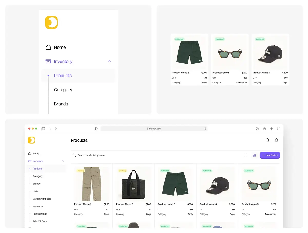Open a new tab with the plus icon
The image size is (308, 233).
pos(271,129)
